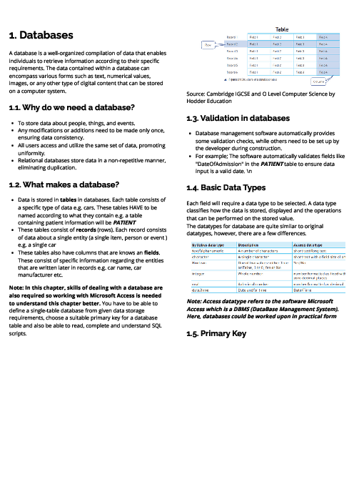
Task: Click the "Date and/or time" description cell
Action: tap(252, 290)
